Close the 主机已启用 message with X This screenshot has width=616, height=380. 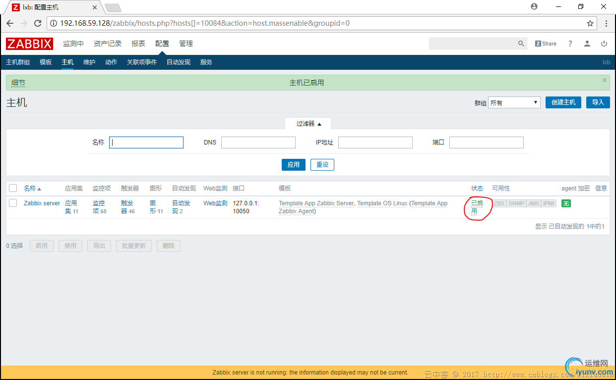pyautogui.click(x=605, y=80)
